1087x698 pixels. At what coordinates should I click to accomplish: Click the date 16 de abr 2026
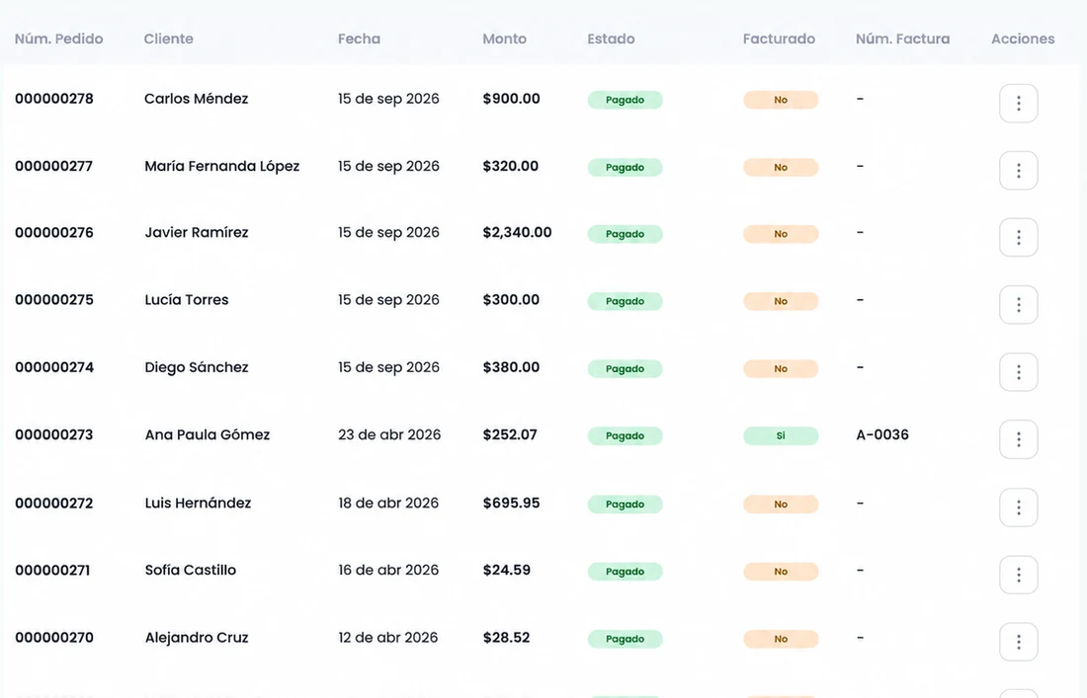pos(388,570)
